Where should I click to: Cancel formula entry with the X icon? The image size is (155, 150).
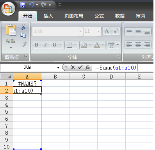73,67
